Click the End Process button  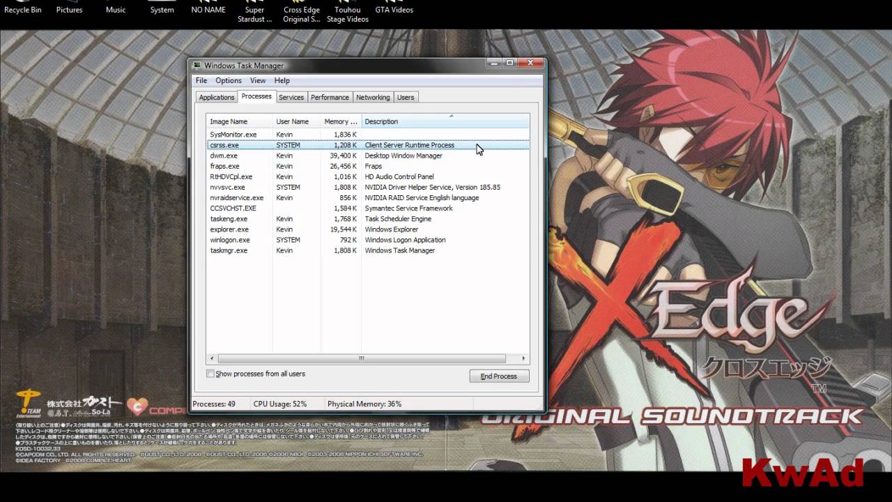tap(499, 376)
